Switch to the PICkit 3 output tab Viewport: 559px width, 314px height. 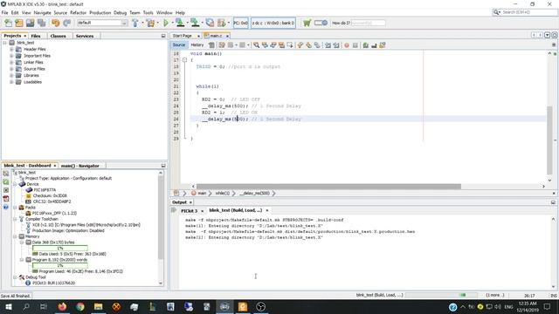point(190,211)
